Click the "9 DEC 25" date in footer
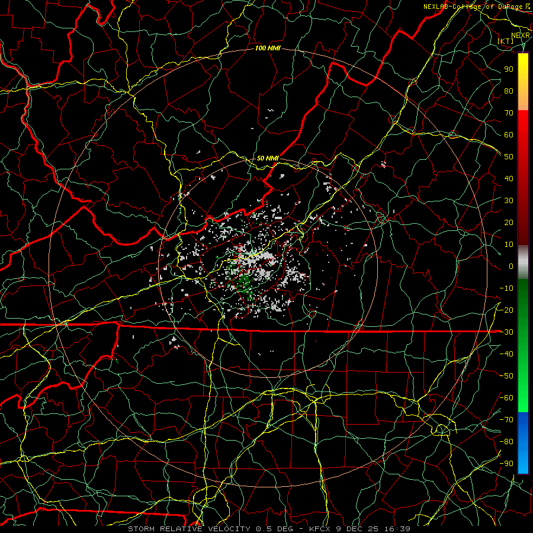 (x=357, y=529)
